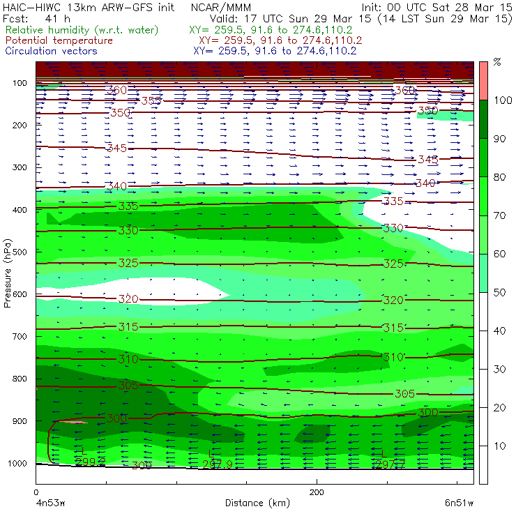Click the right '330' contour label

[x=393, y=228]
